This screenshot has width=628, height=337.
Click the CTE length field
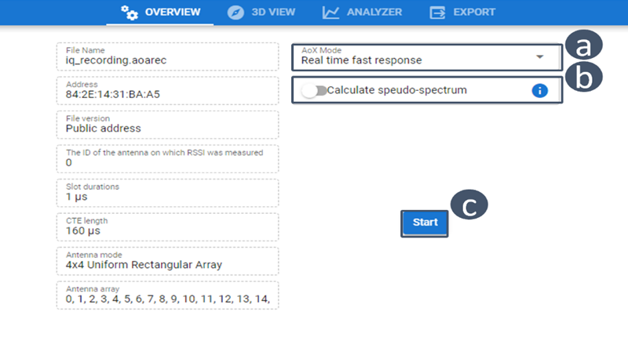point(167,226)
